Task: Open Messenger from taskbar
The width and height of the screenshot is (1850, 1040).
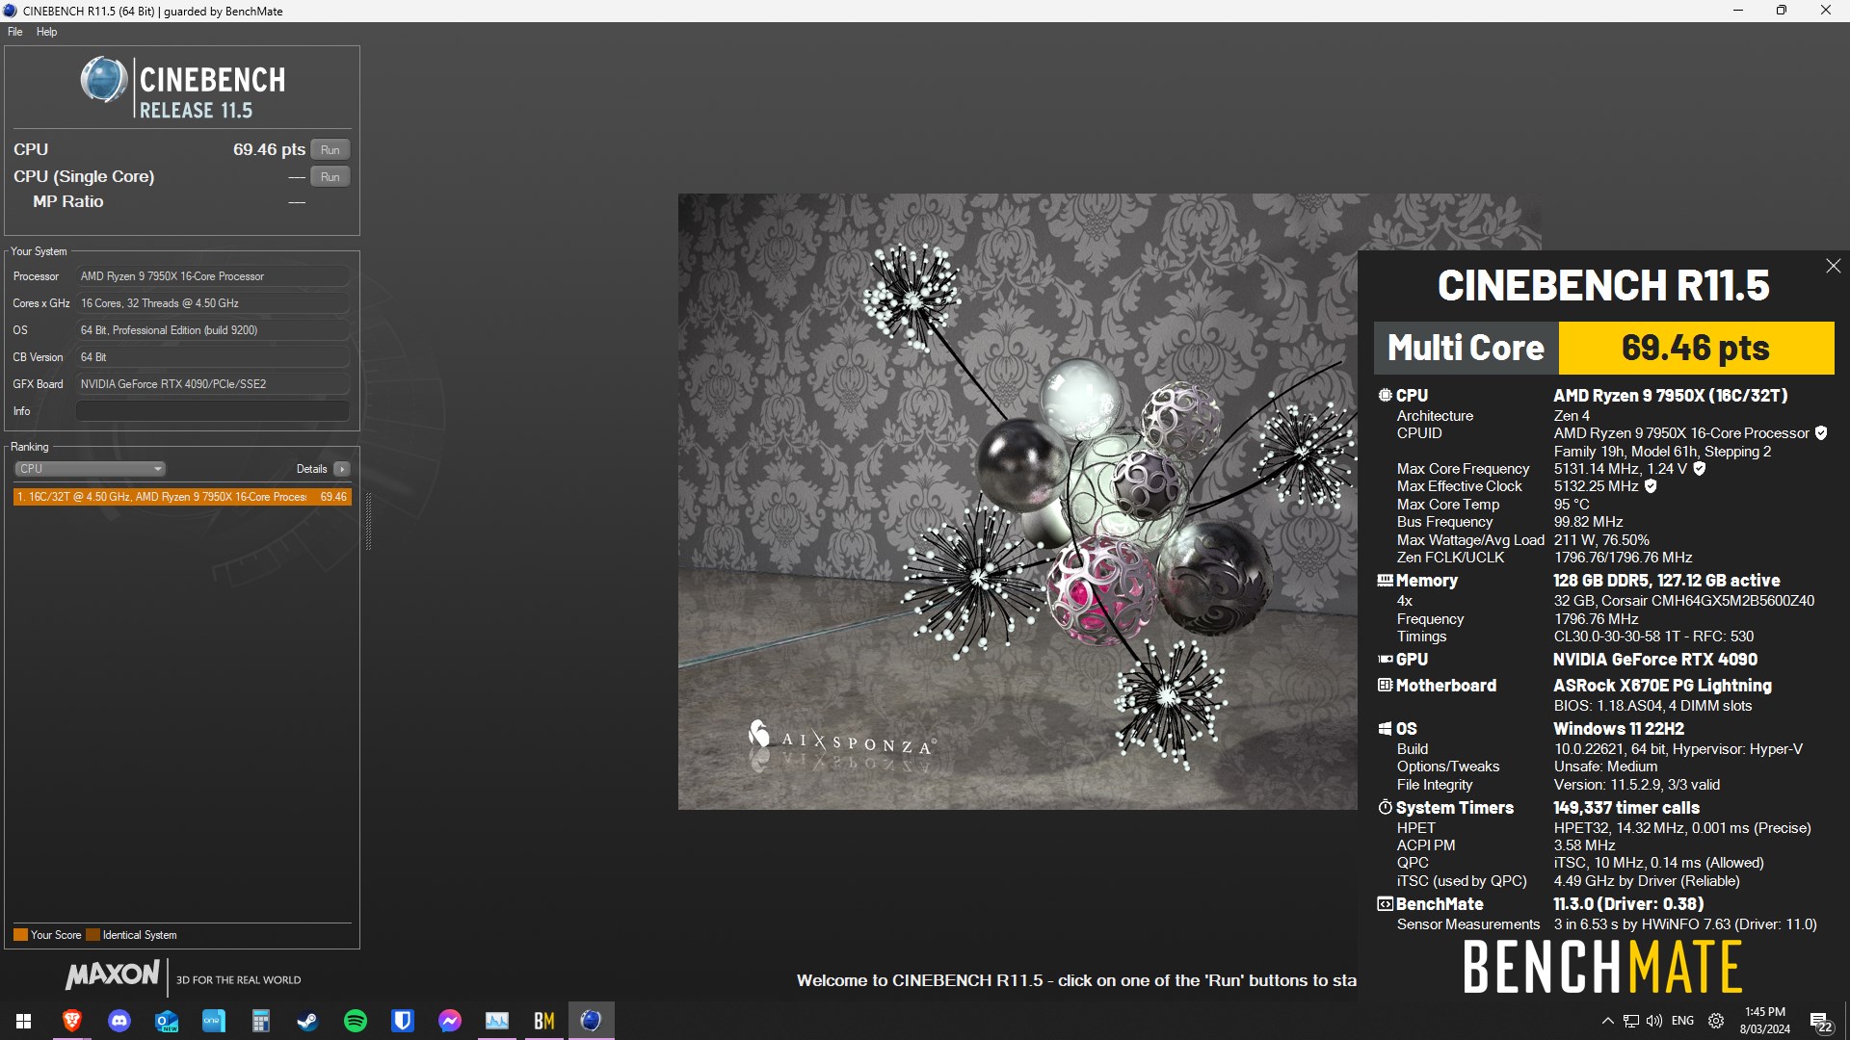Action: pyautogui.click(x=450, y=1021)
